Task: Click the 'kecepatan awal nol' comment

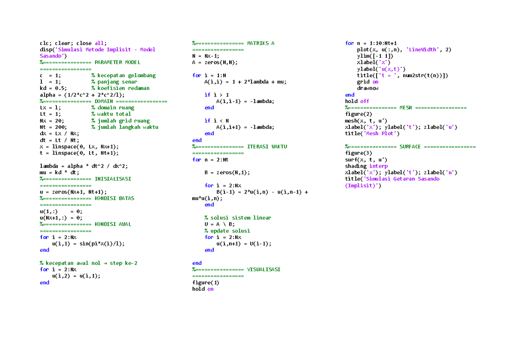Action: [88, 263]
